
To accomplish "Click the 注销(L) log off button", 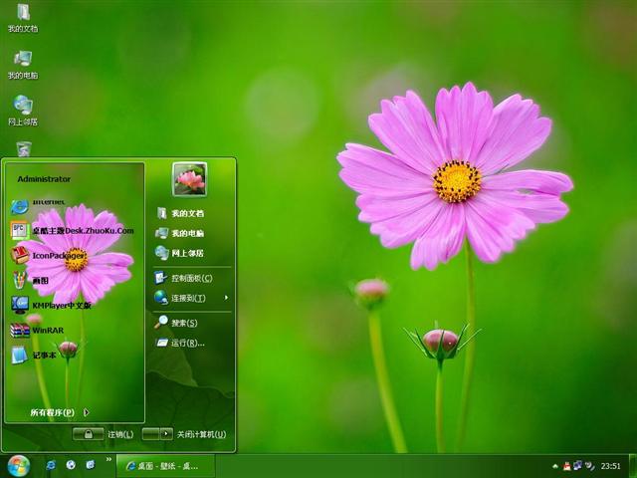I will [x=104, y=434].
